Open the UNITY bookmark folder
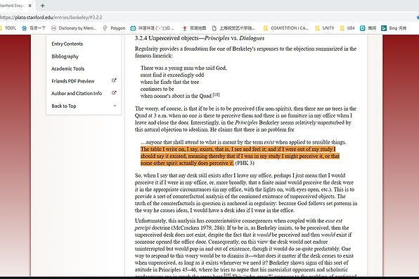The height and width of the screenshot is (279, 419). 325,28
